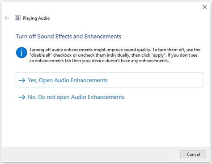
Task: Click the arrow beside Yes, Open Audio Enhancements
Action: click(22, 80)
